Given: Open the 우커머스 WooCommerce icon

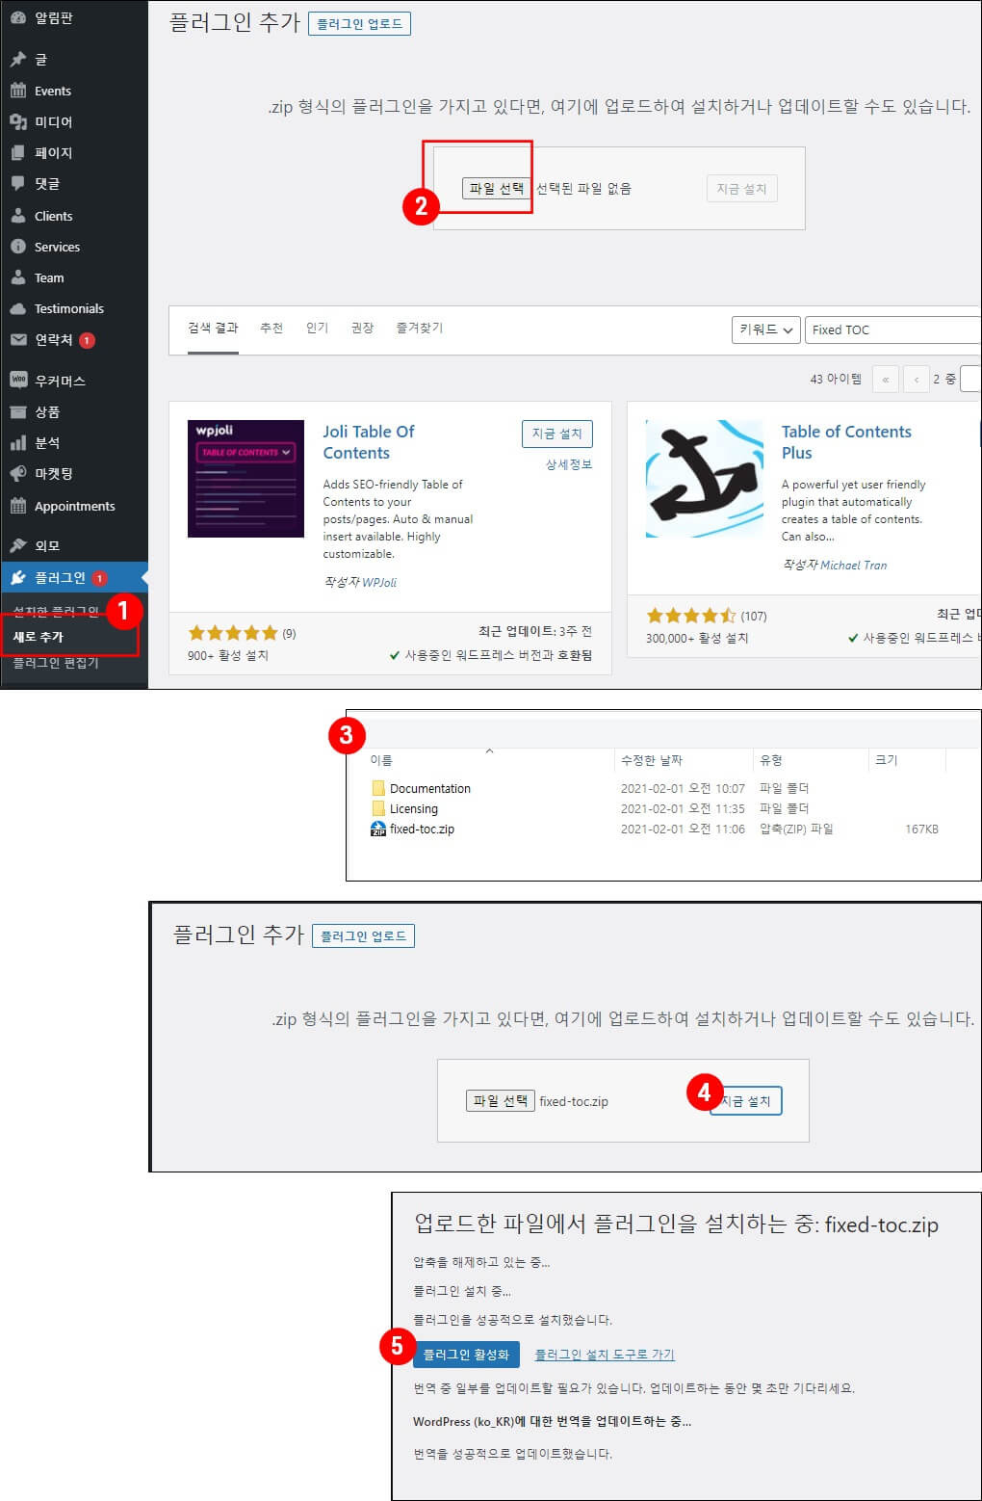Looking at the screenshot, I should [x=19, y=380].
